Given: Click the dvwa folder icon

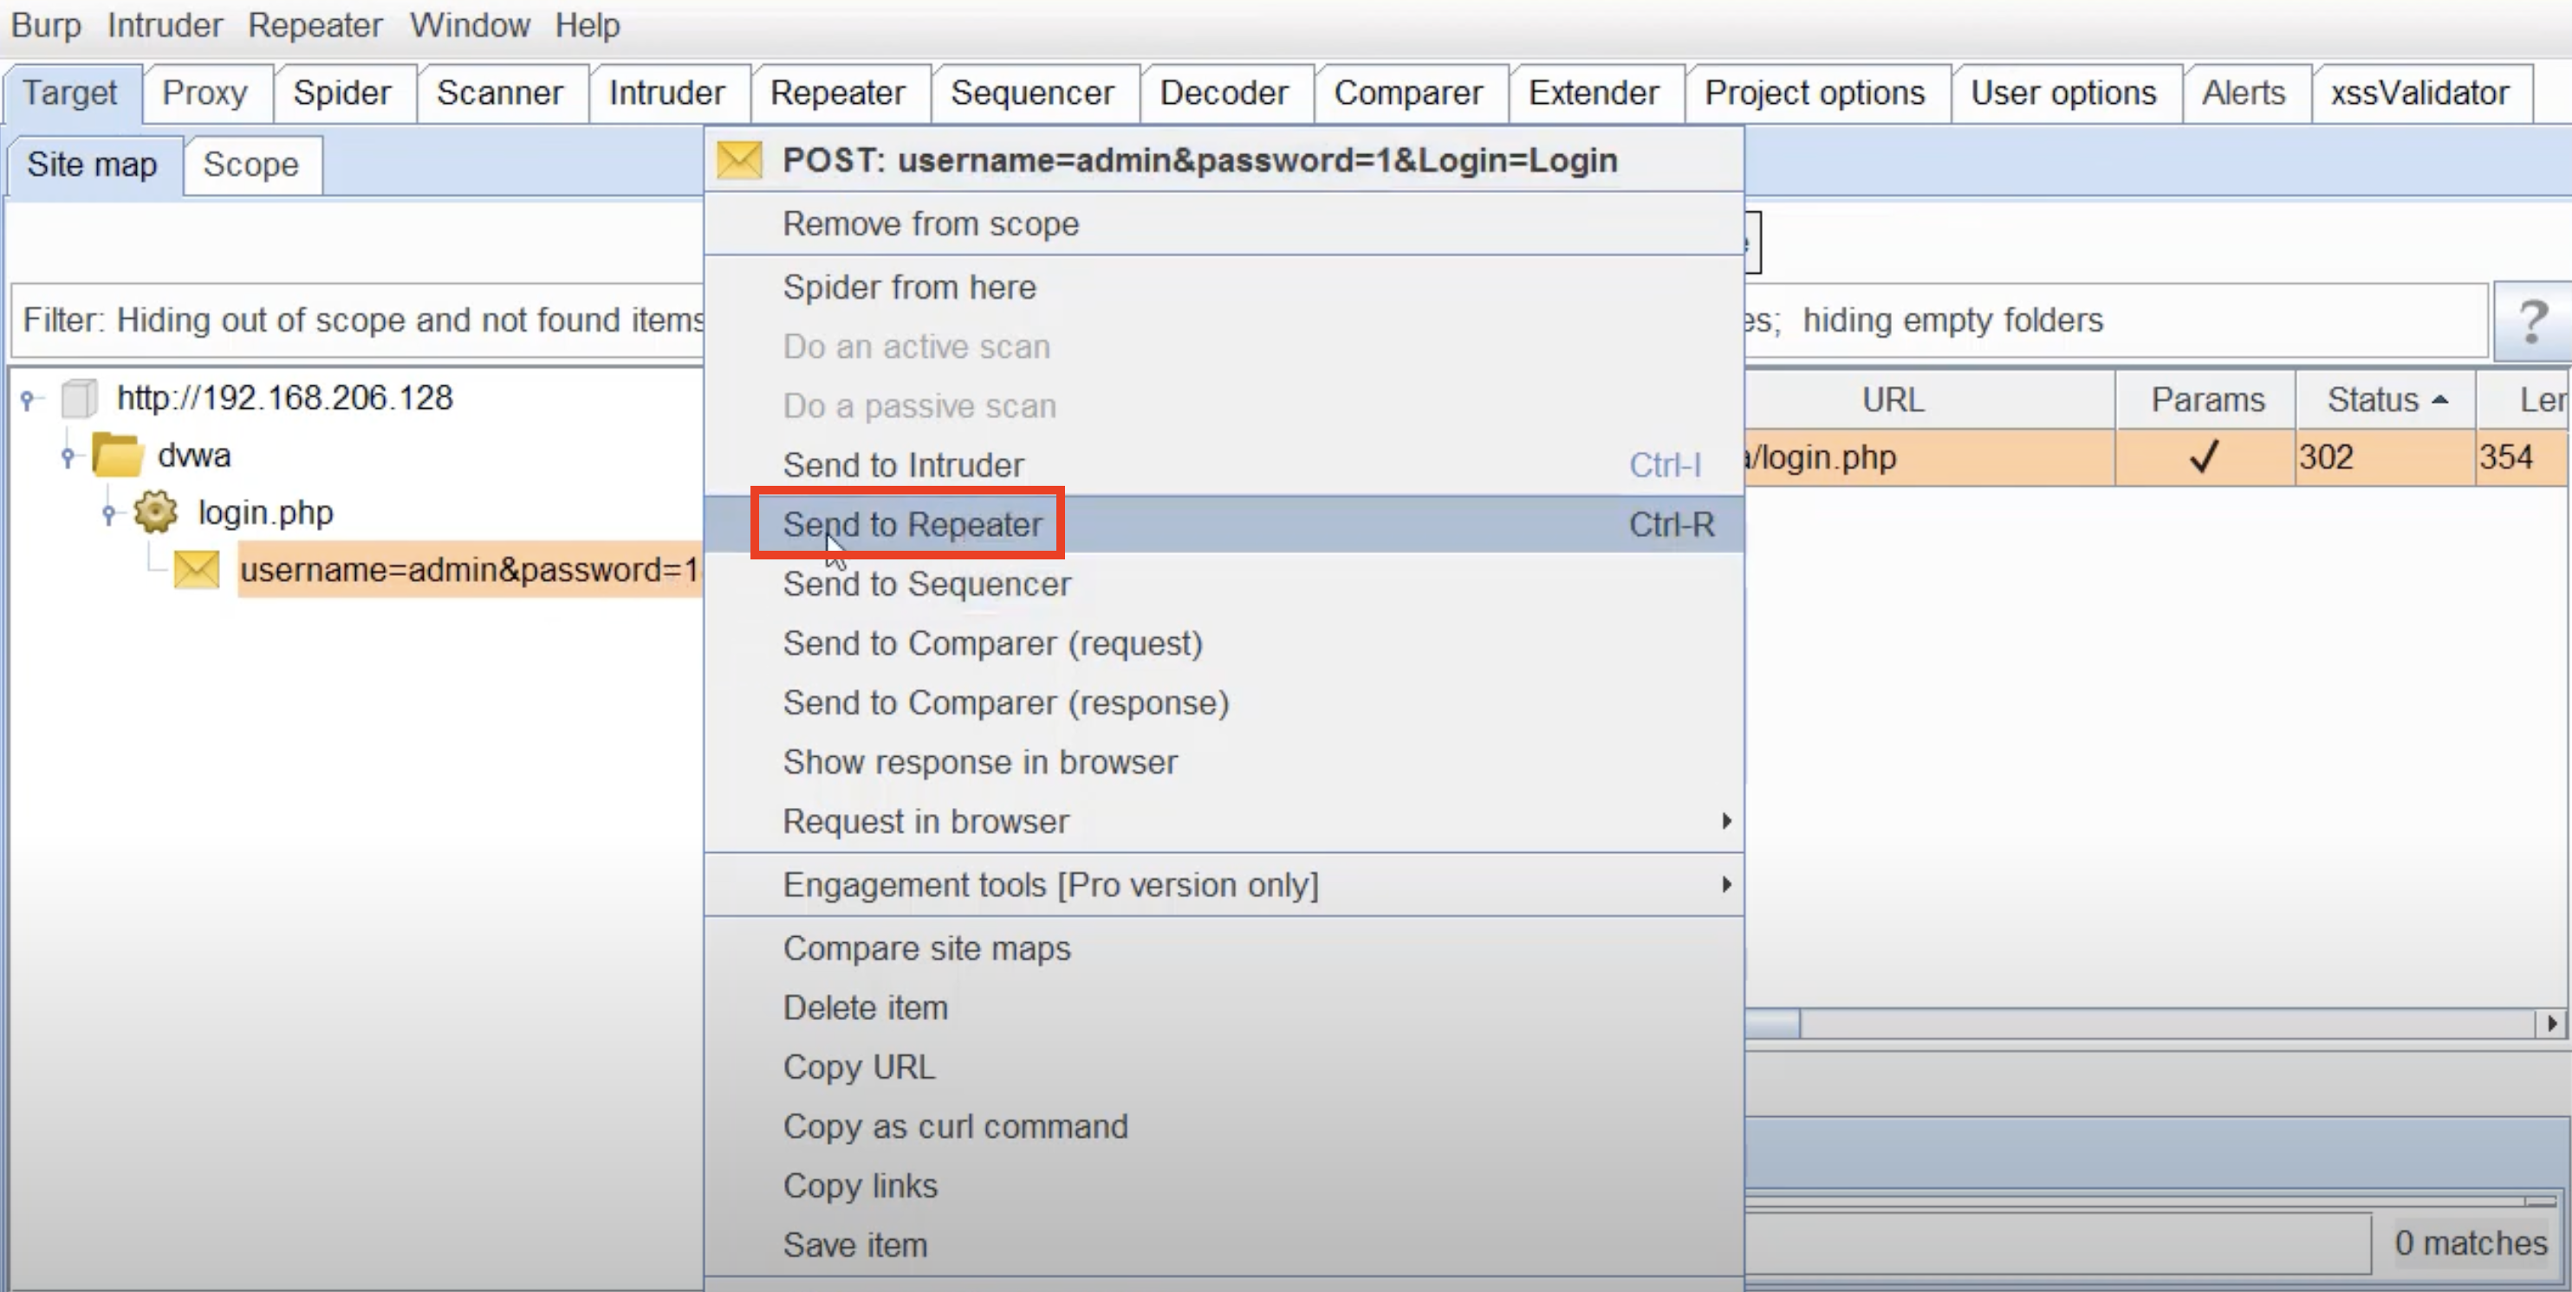Looking at the screenshot, I should (x=118, y=456).
